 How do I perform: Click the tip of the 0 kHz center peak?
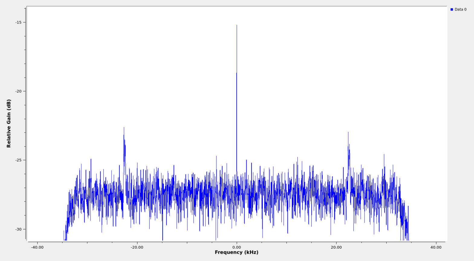click(x=237, y=26)
